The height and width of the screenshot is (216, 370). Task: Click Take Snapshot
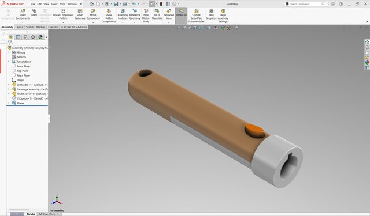[x=211, y=14]
